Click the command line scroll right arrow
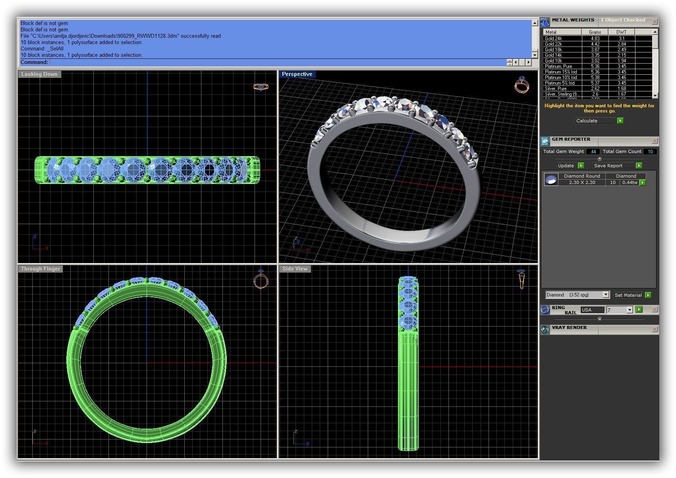 point(528,62)
